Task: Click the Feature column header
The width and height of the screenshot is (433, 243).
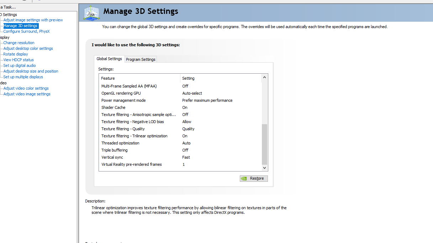Action: [x=140, y=78]
